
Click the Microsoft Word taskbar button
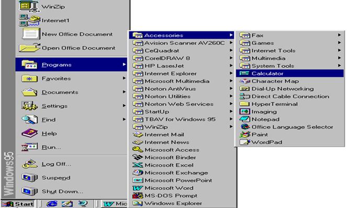coord(115,204)
